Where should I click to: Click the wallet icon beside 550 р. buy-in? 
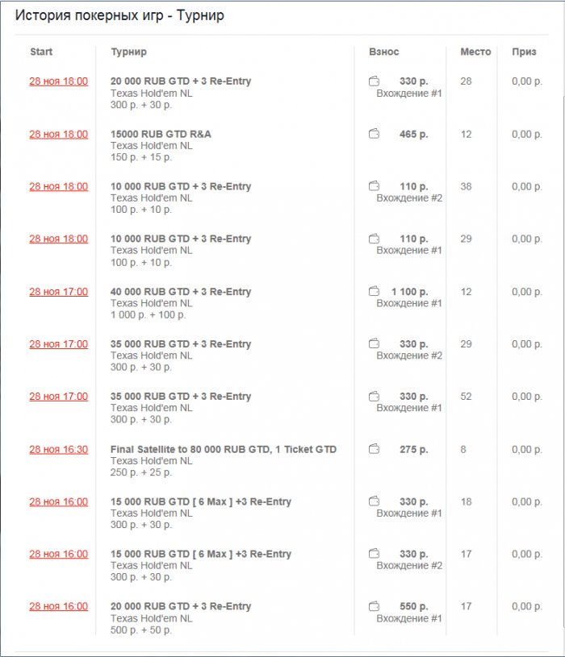pos(374,606)
